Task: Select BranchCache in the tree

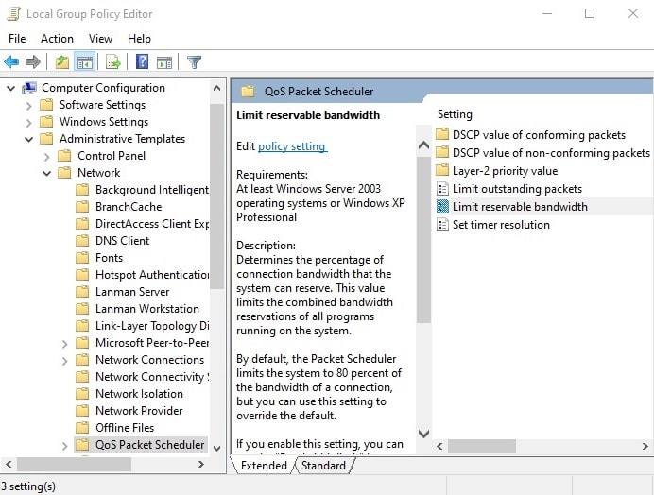Action: tap(129, 207)
